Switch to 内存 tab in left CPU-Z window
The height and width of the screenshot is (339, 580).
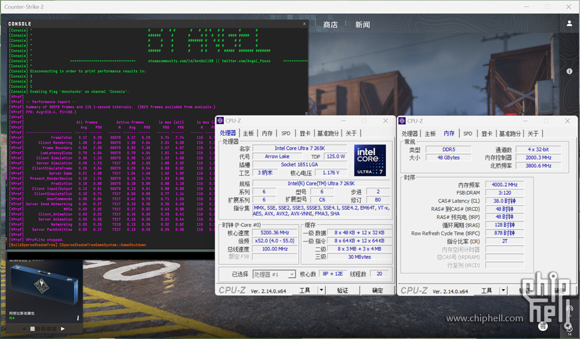click(x=267, y=133)
